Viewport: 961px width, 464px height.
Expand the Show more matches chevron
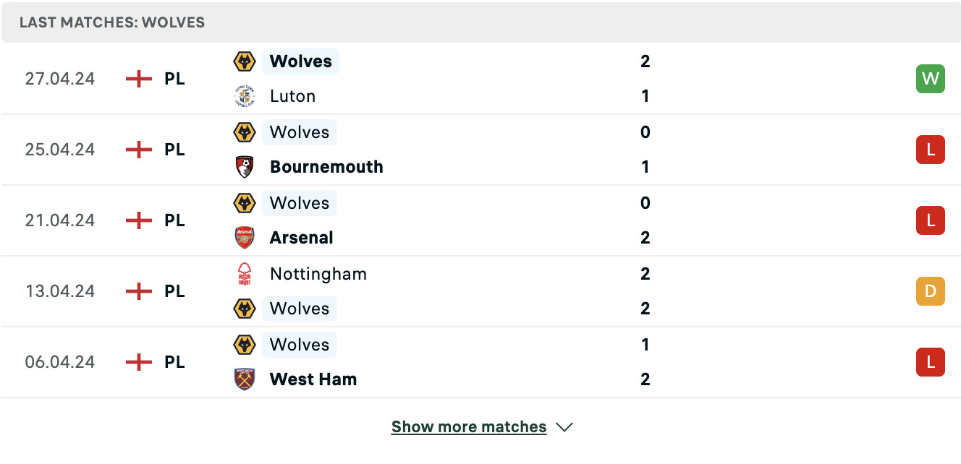pos(564,427)
